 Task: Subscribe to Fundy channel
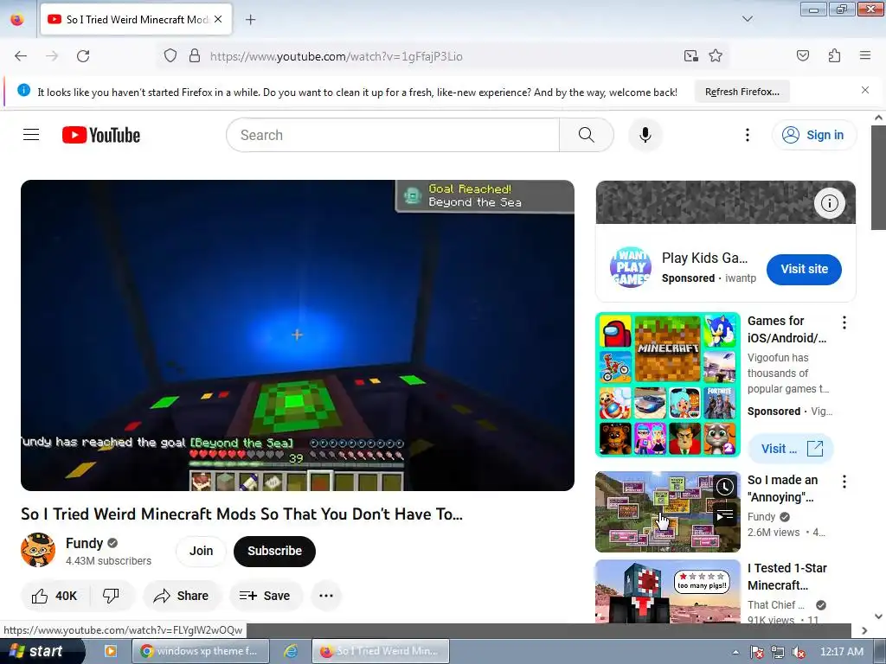click(274, 551)
